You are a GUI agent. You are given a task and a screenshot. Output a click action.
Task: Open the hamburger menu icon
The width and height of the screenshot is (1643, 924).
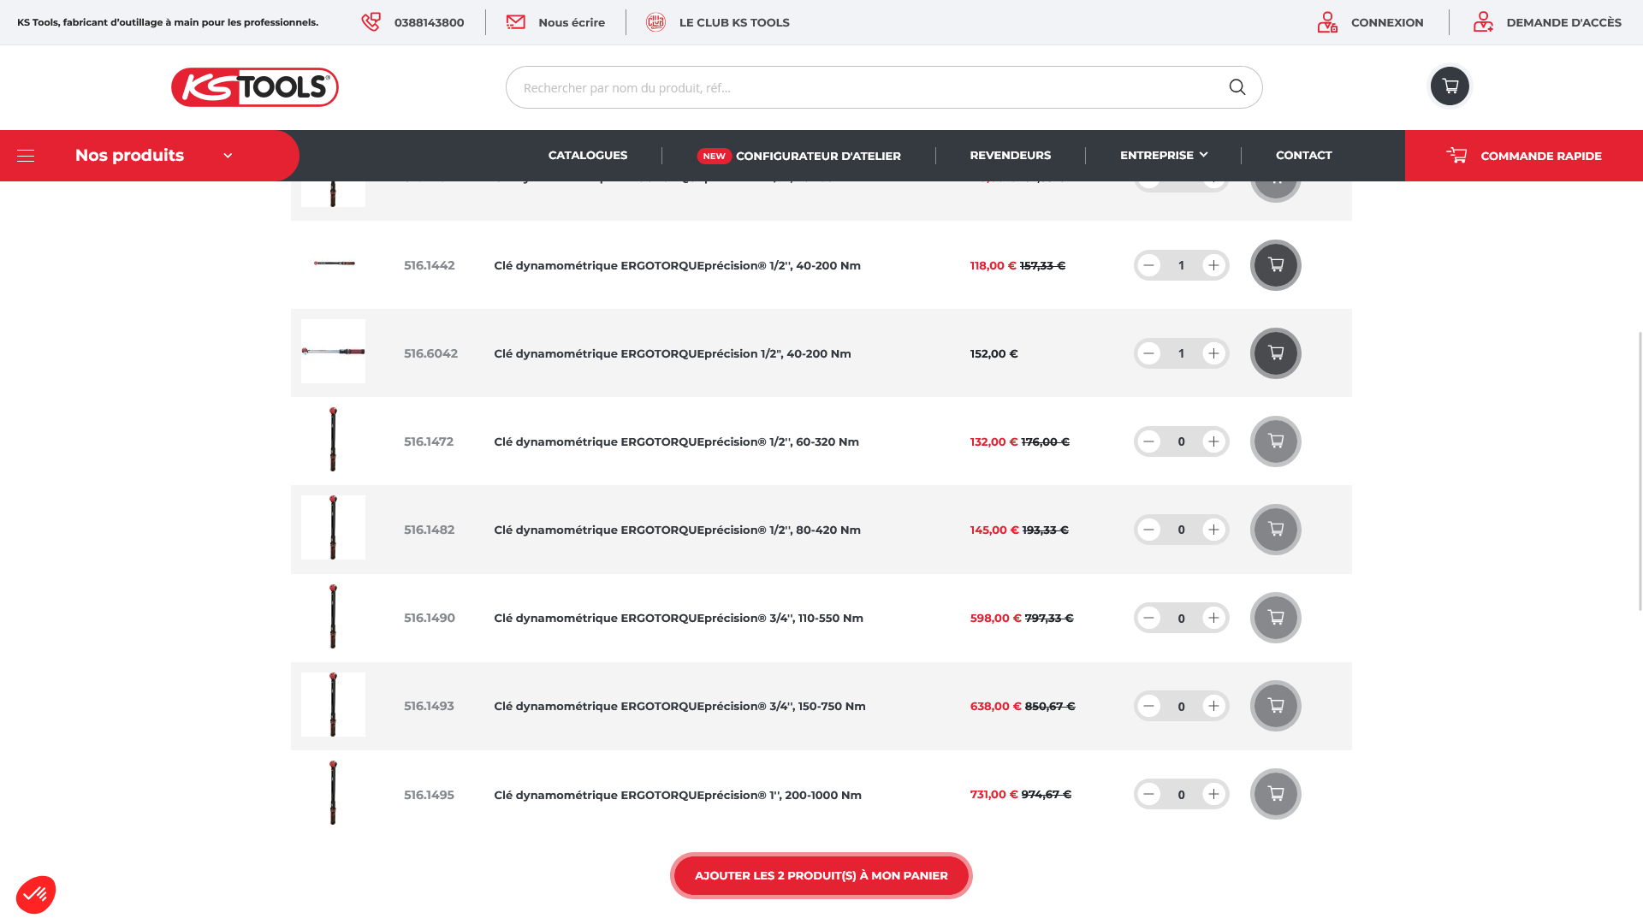pyautogui.click(x=26, y=156)
